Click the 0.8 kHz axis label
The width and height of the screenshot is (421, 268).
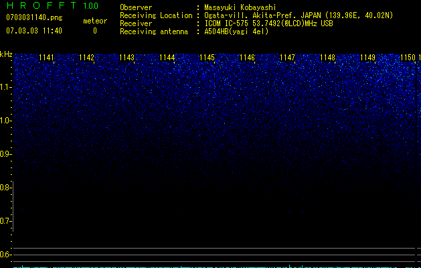click(x=5, y=188)
